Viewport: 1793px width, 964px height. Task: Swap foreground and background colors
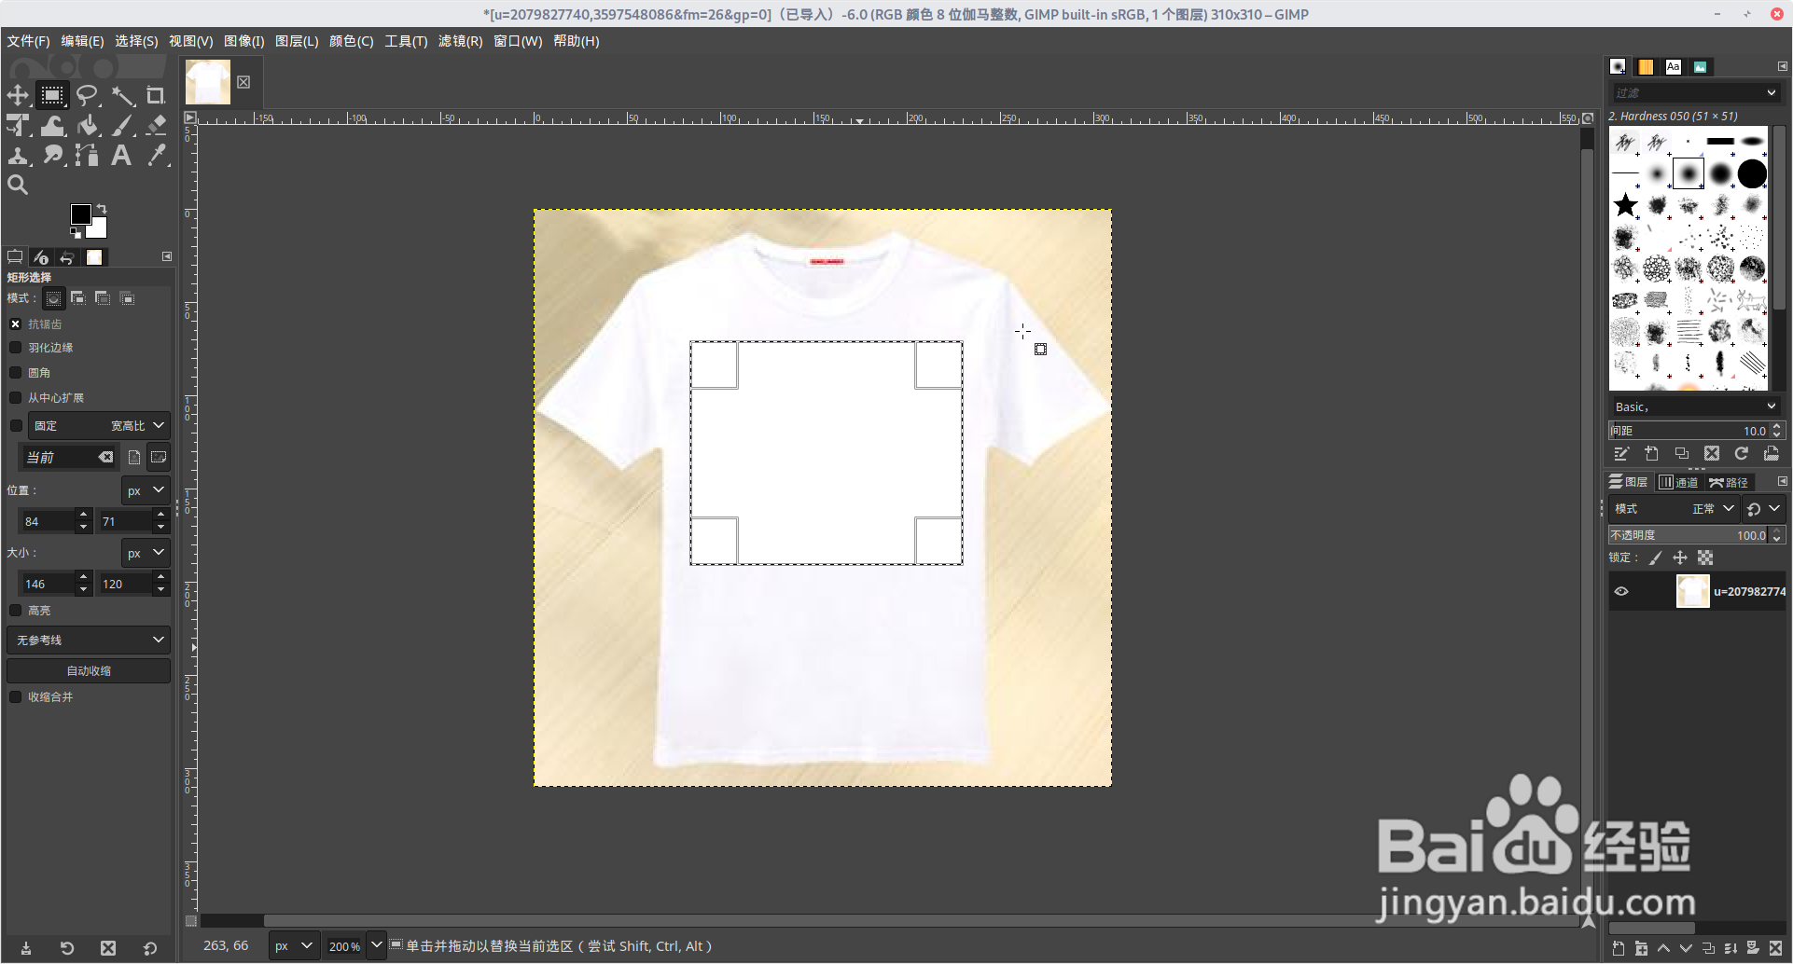tap(102, 209)
